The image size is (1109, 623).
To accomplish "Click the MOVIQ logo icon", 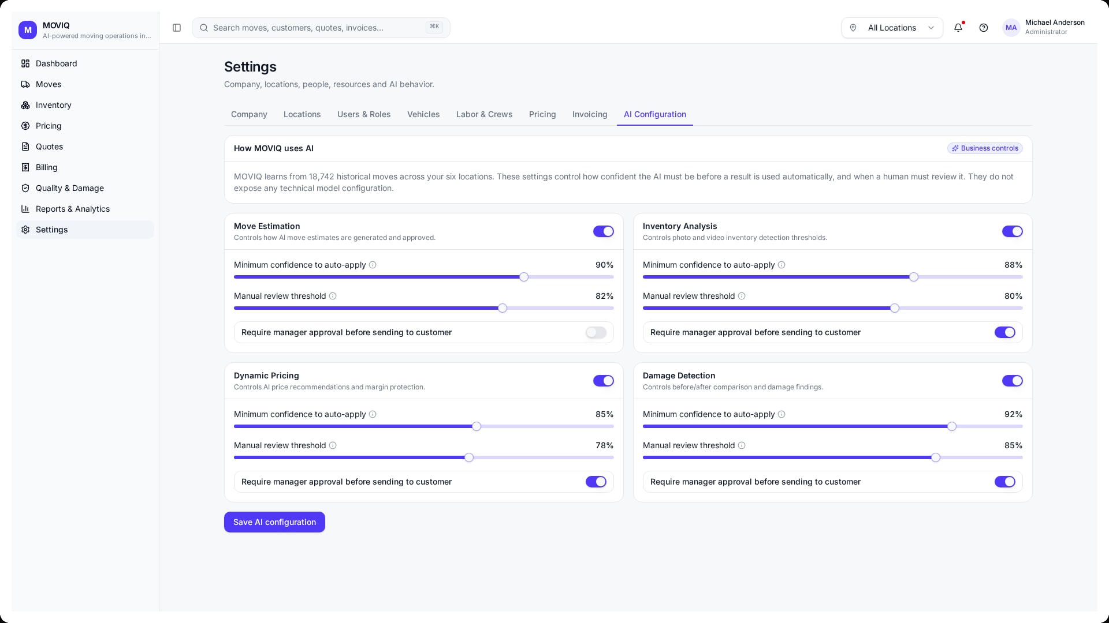I will pyautogui.click(x=28, y=30).
